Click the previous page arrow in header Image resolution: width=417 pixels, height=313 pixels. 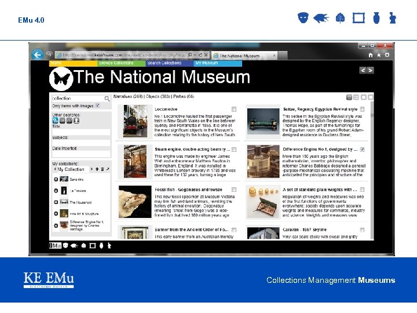[363, 70]
